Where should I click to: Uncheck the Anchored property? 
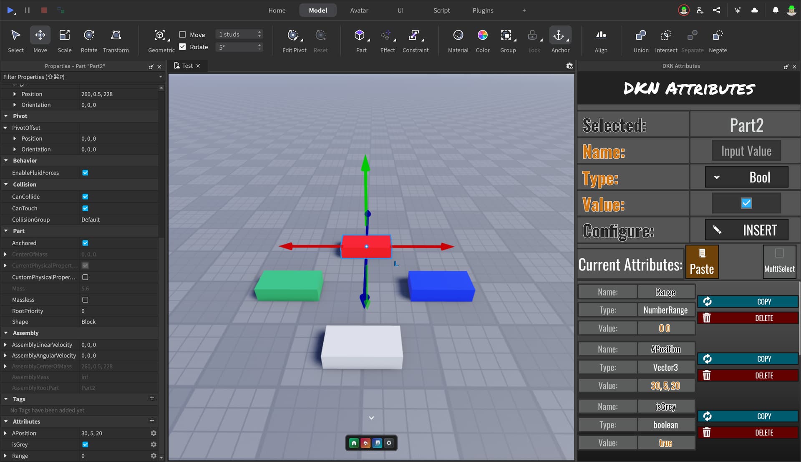tap(85, 243)
